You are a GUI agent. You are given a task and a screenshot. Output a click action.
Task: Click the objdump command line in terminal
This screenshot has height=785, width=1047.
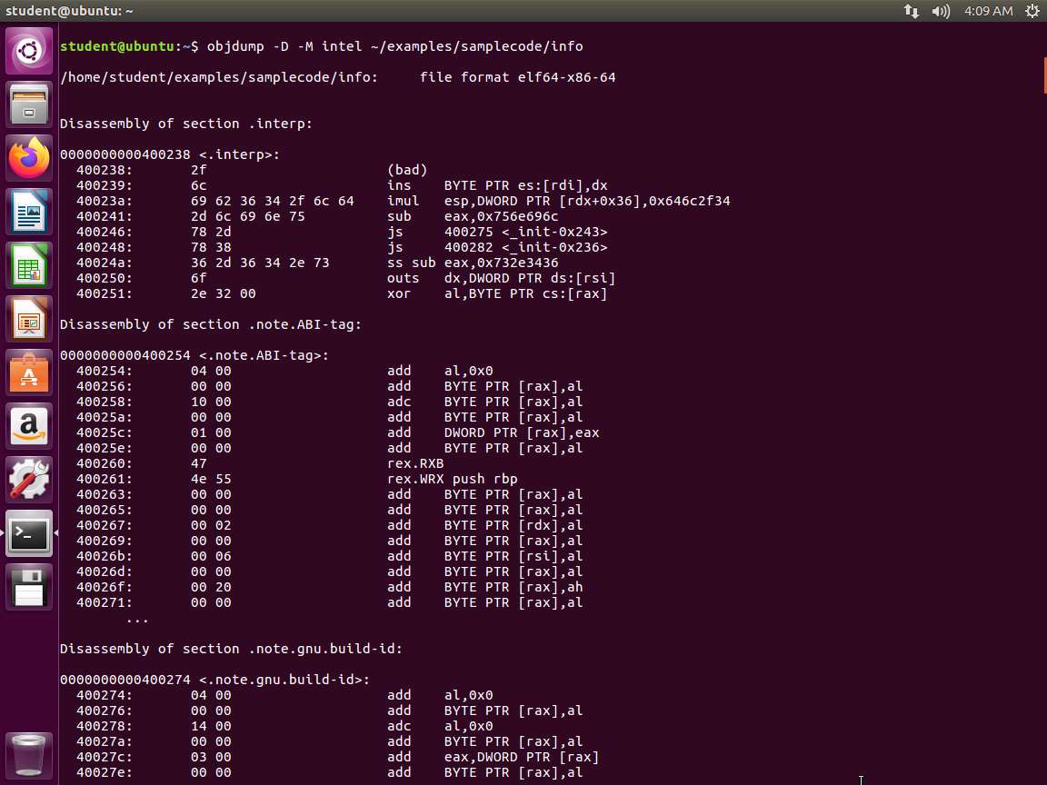pyautogui.click(x=394, y=46)
